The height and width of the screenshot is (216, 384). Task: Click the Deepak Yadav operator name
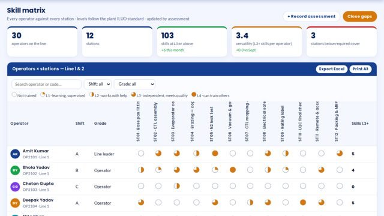tap(38, 200)
